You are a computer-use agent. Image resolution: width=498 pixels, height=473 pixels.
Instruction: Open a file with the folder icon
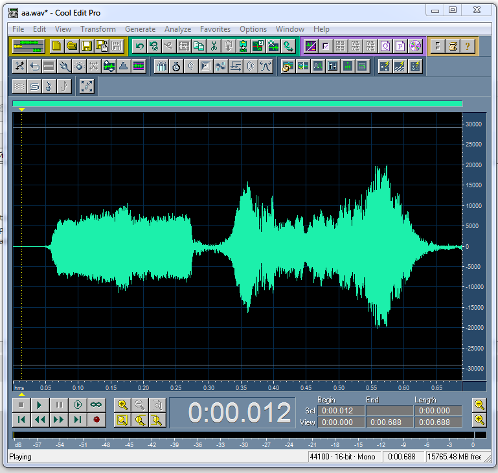pos(71,46)
